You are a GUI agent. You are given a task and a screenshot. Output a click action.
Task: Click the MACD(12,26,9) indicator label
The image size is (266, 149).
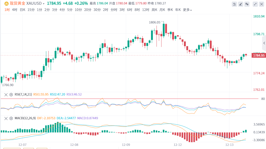click(x=25, y=118)
